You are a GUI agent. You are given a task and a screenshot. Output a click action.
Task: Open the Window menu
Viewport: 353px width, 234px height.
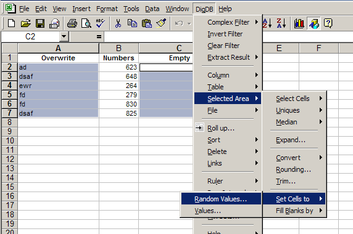coord(177,9)
